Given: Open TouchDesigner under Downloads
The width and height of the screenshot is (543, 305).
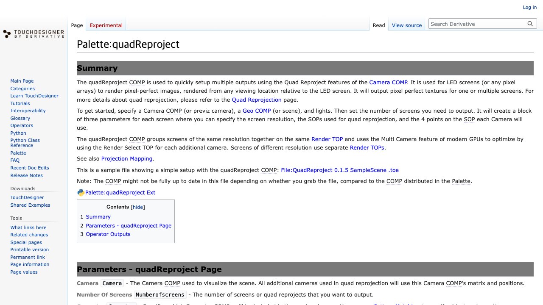Looking at the screenshot, I should tap(27, 198).
